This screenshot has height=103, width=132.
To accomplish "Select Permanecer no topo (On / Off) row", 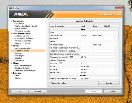I will (x=83, y=57).
